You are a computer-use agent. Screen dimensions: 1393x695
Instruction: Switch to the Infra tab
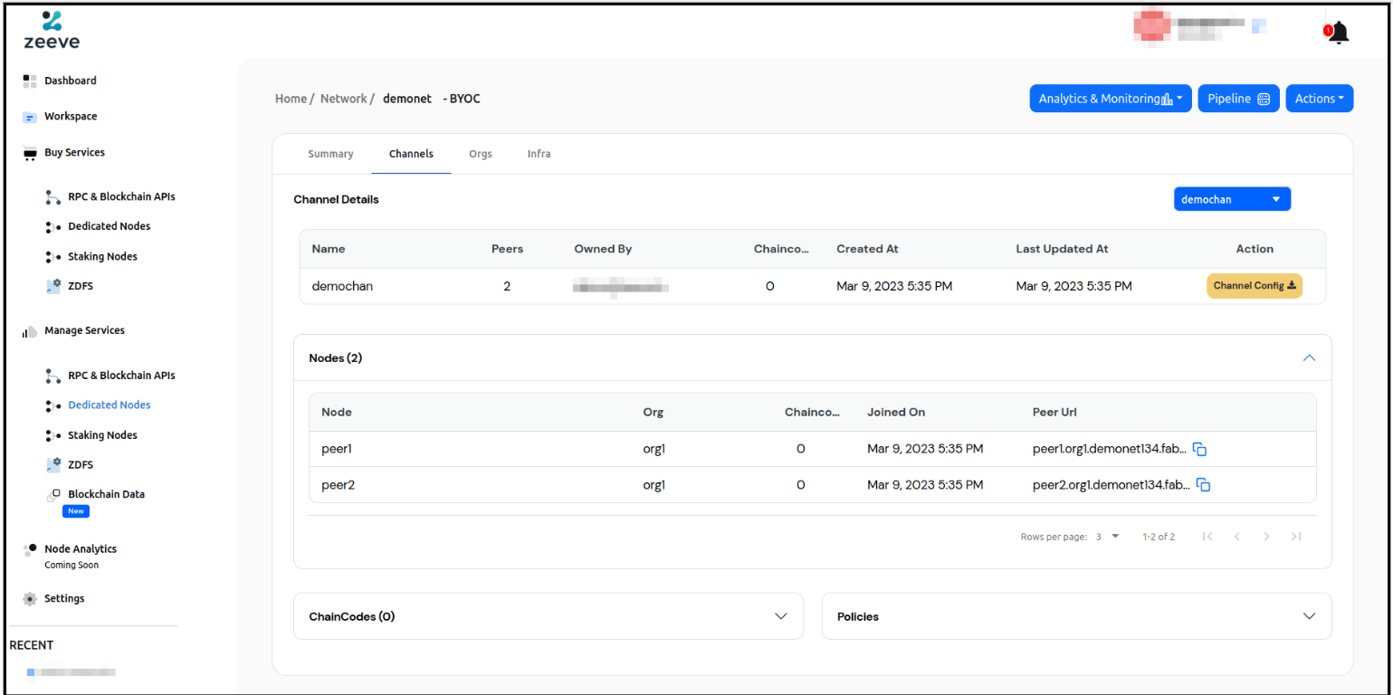tap(539, 154)
